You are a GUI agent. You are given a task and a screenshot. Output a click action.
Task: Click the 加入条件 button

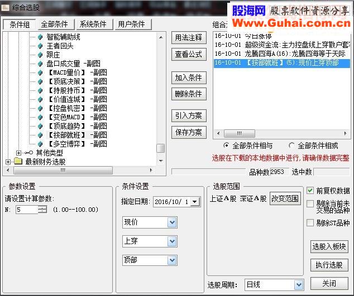pyautogui.click(x=189, y=78)
